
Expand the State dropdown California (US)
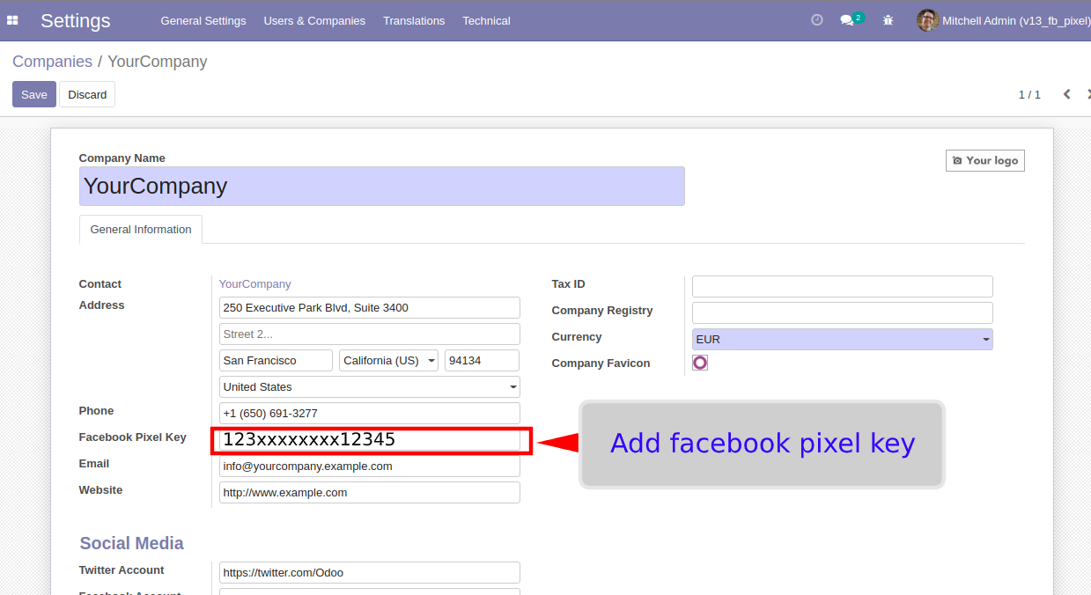(x=388, y=361)
